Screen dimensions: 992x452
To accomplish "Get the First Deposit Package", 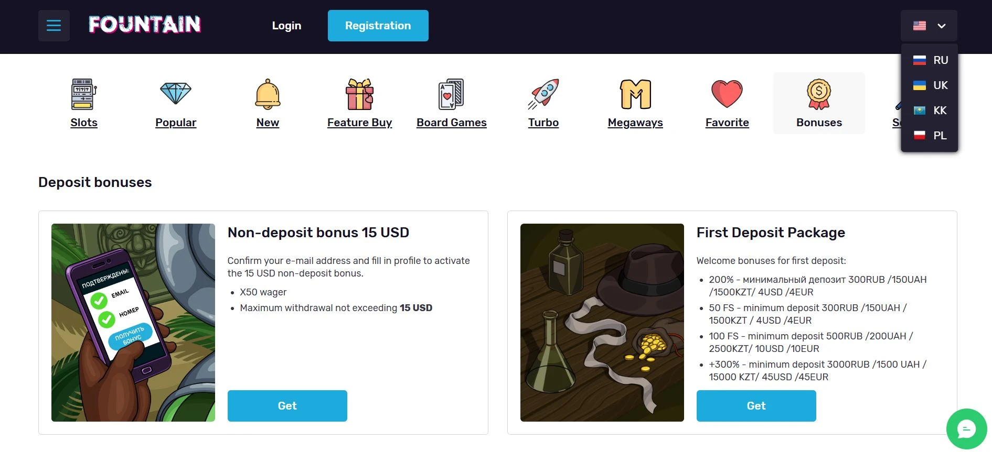I will [x=756, y=406].
